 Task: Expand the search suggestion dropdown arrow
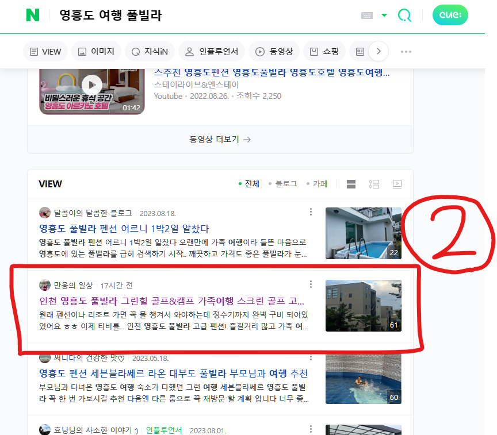click(384, 15)
